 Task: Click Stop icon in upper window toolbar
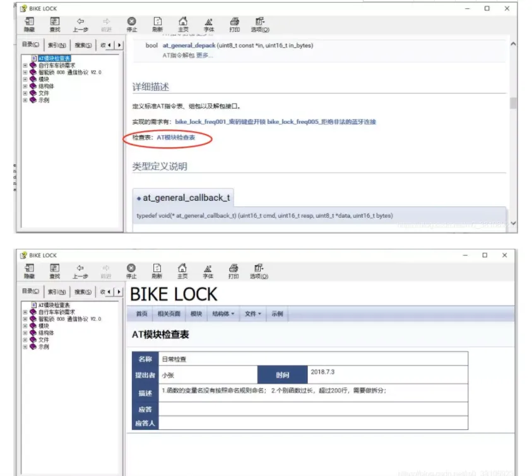(x=132, y=24)
